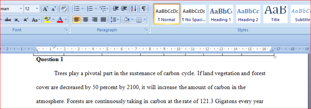Toggle Show/Hide paragraph marks
Screen dimensions: 311x109
tap(144, 9)
